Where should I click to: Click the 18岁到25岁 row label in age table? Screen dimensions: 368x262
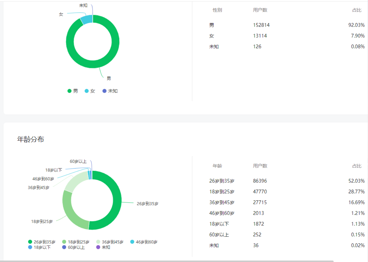pyautogui.click(x=222, y=192)
